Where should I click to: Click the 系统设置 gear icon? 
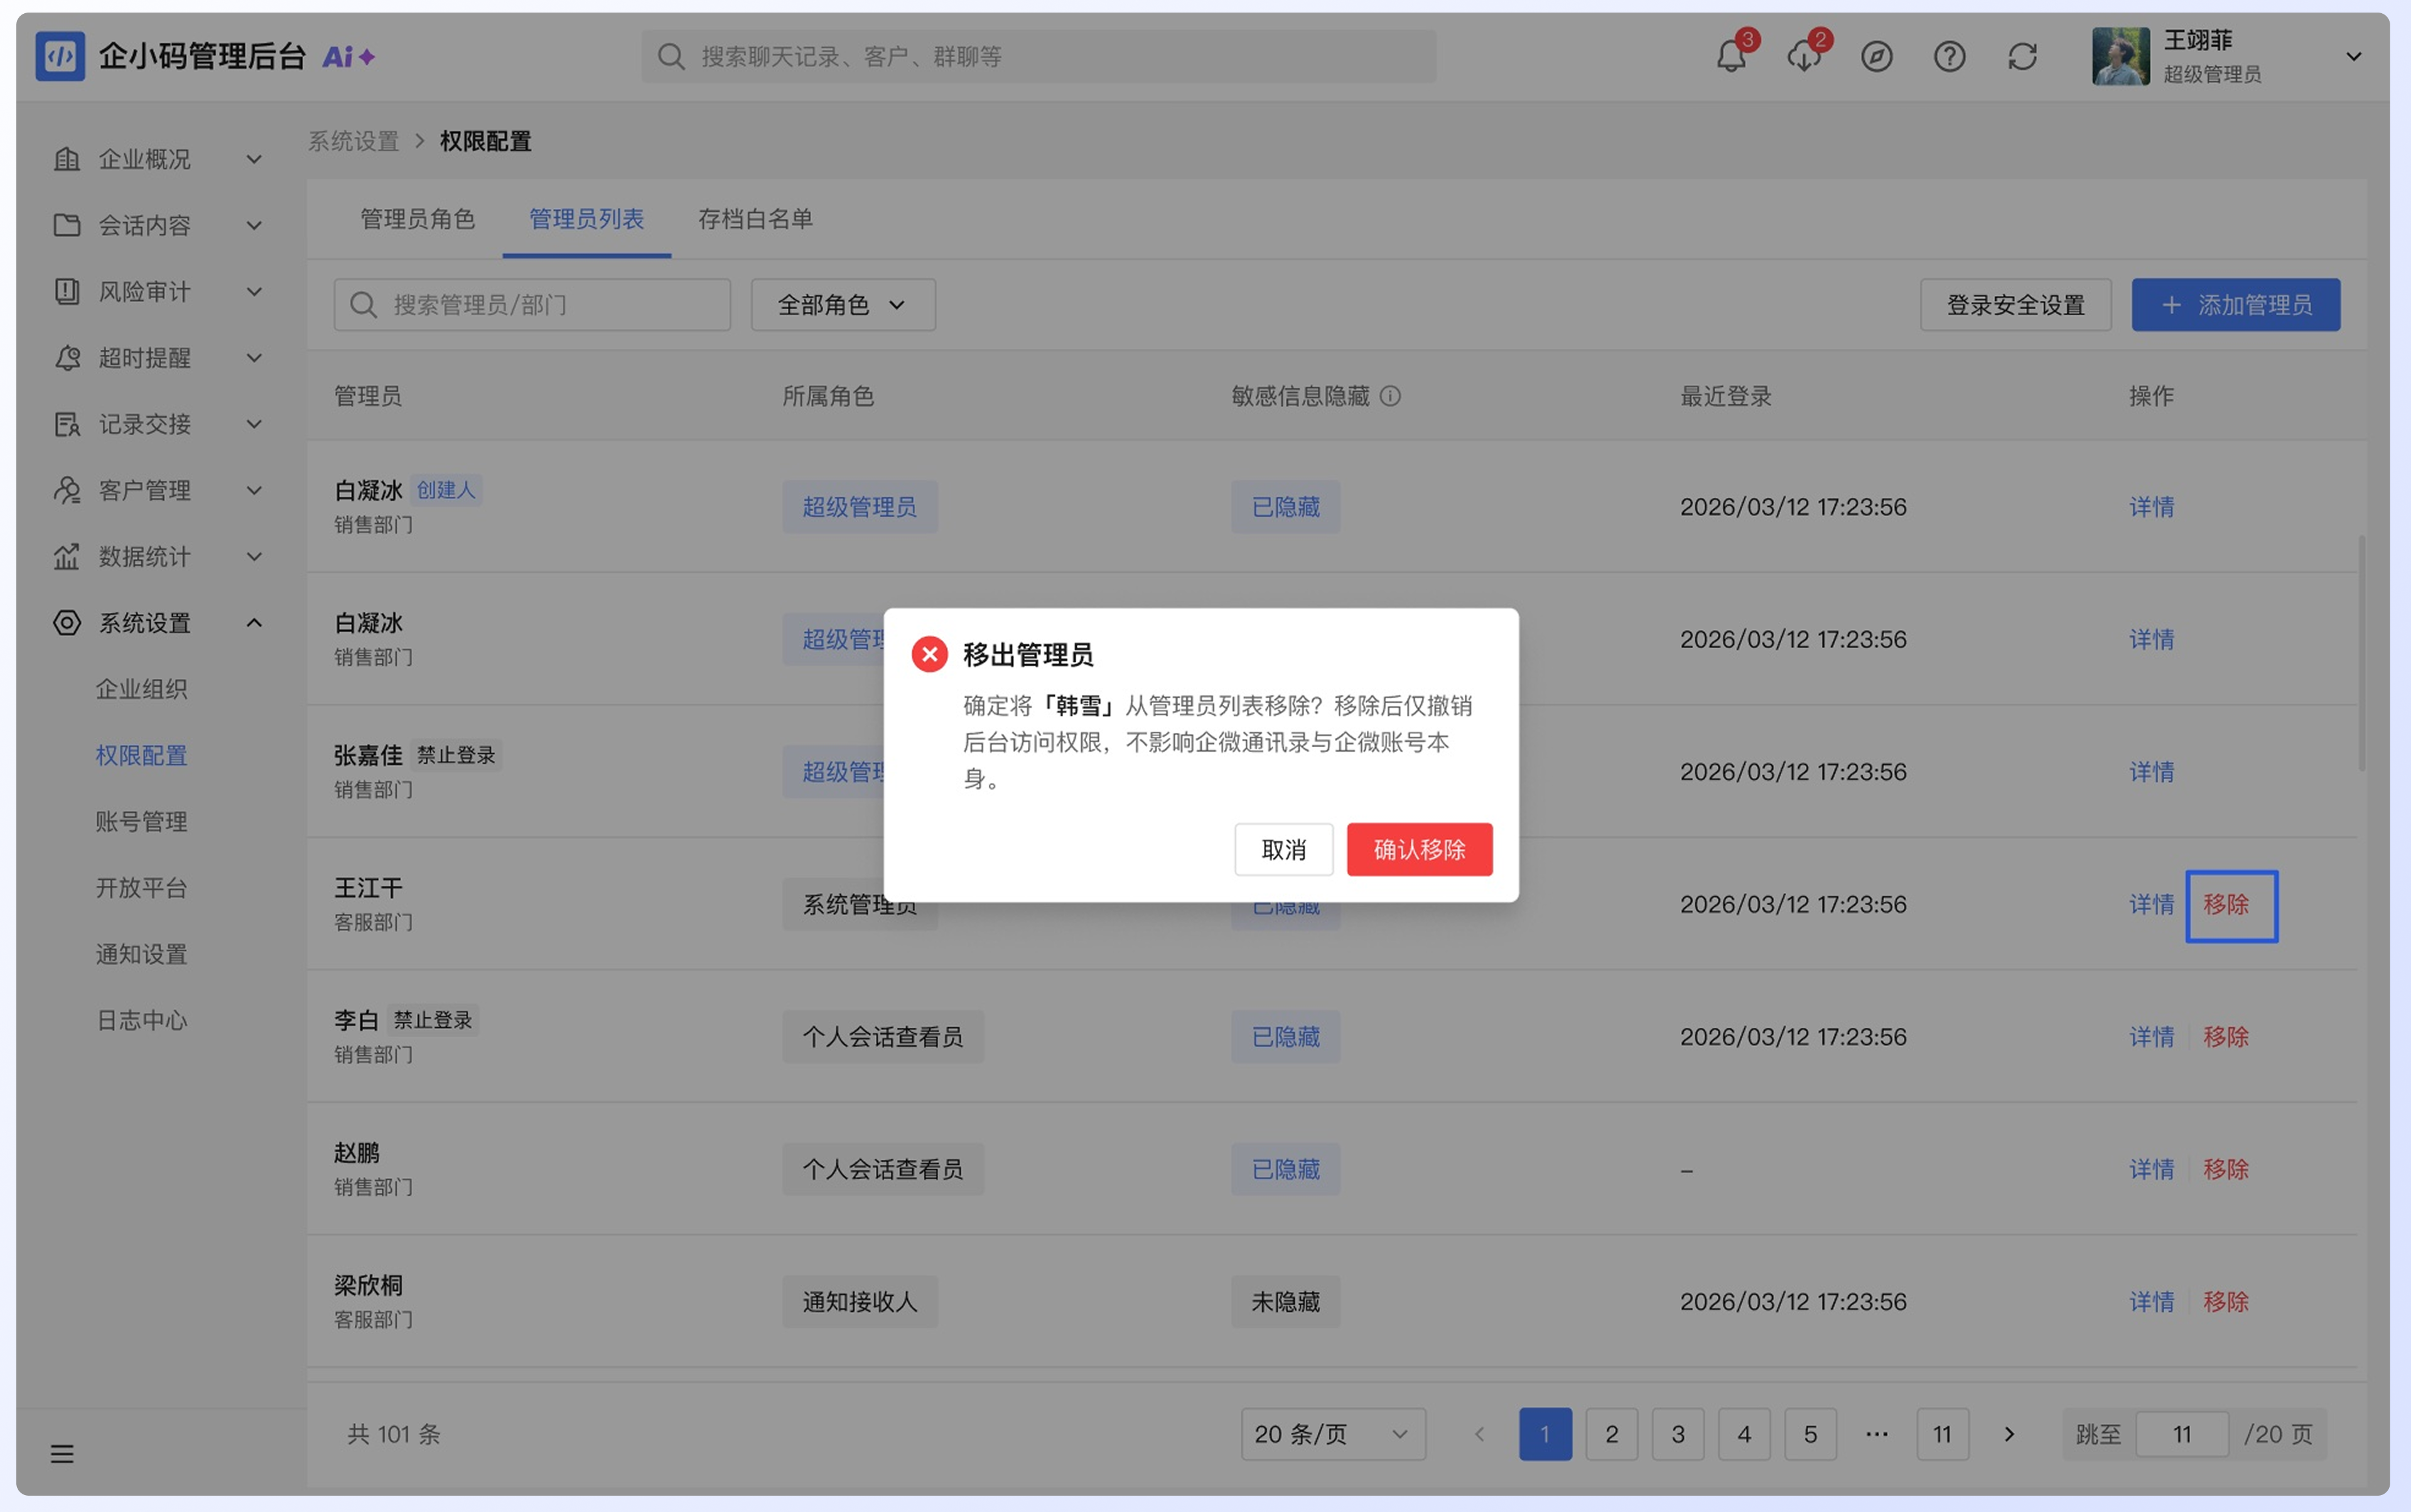pyautogui.click(x=67, y=623)
